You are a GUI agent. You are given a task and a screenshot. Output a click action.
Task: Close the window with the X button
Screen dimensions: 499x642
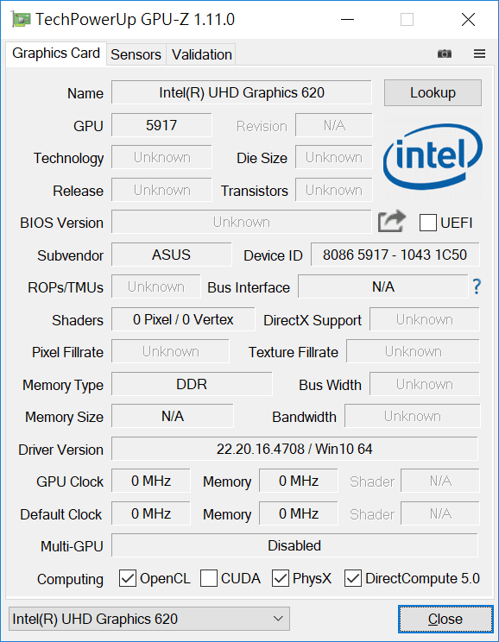pyautogui.click(x=468, y=19)
